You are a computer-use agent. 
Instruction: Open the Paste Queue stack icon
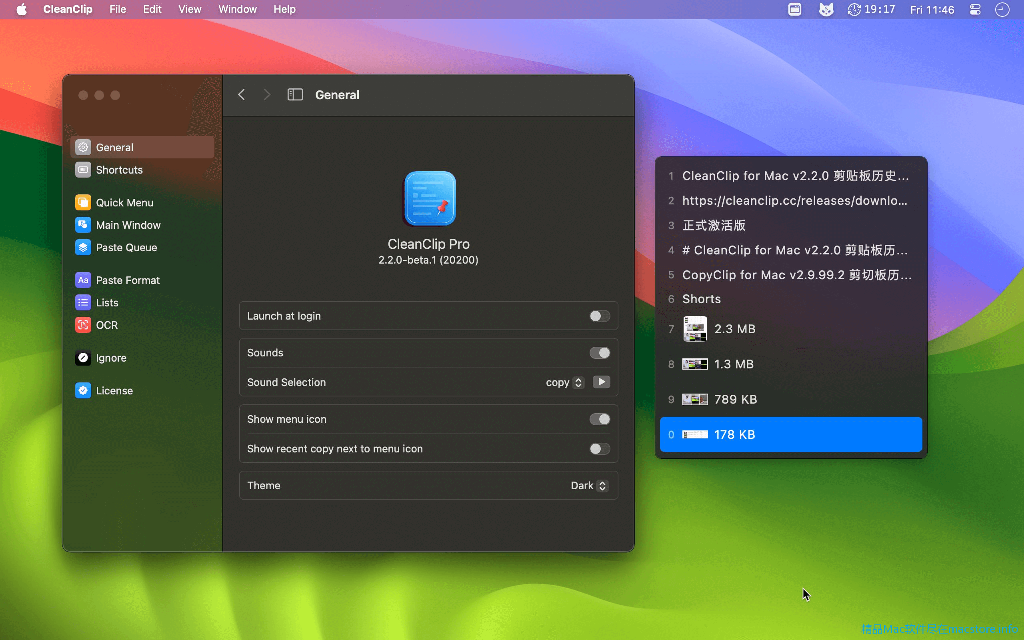pos(83,247)
